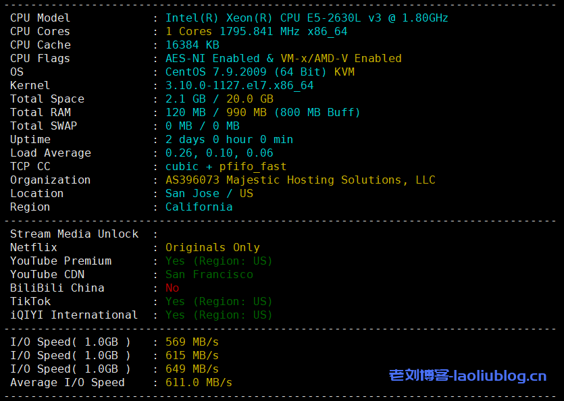The width and height of the screenshot is (564, 401).
Task: Click the Netflix Originals Only result
Action: 212,248
